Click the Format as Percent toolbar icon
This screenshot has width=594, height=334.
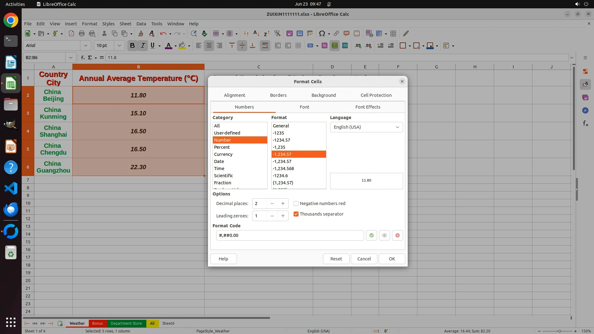pos(324,46)
